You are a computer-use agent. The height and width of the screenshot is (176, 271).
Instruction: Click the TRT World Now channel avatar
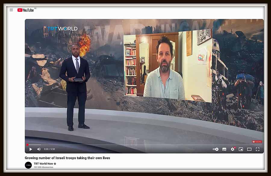[x=28, y=165]
